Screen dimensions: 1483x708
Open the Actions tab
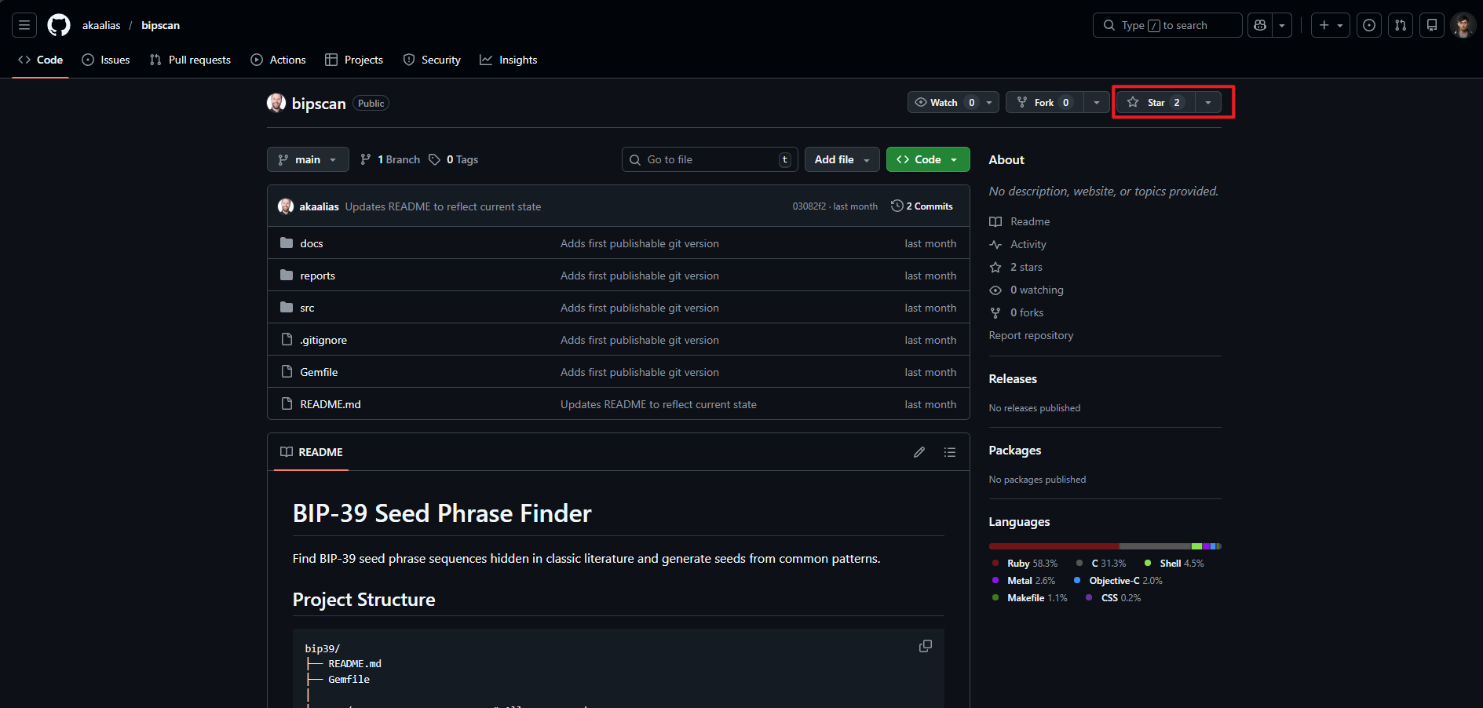tap(278, 60)
